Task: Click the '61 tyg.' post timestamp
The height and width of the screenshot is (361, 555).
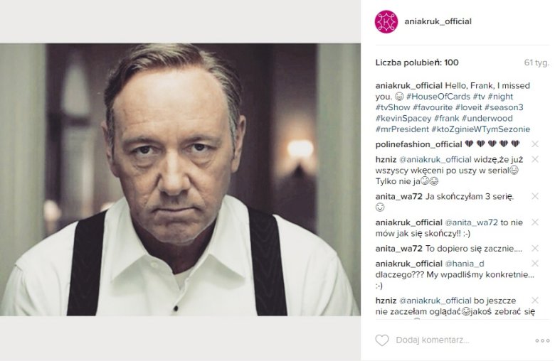Action: pyautogui.click(x=536, y=63)
